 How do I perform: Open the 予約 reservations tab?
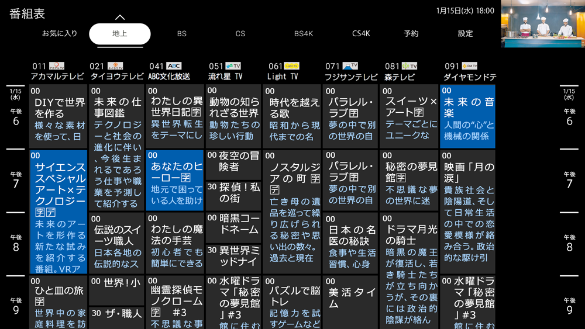click(x=411, y=34)
